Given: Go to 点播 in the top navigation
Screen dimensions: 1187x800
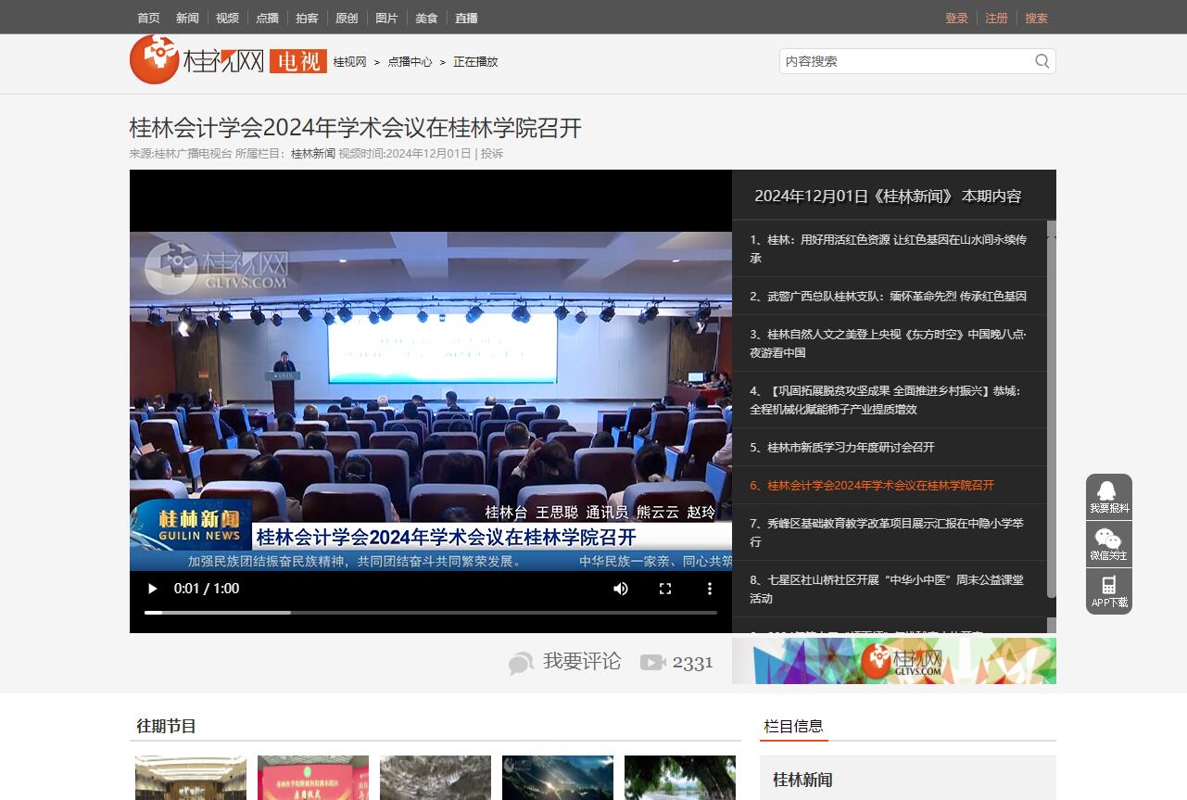Looking at the screenshot, I should click(267, 18).
